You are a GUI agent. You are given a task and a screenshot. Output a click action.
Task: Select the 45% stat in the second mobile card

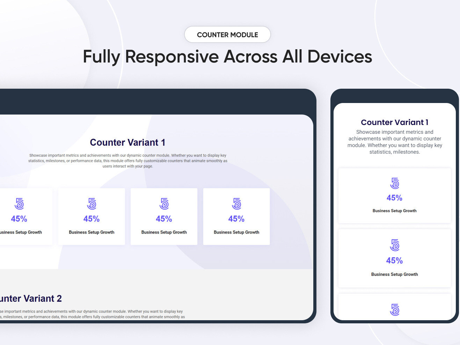pos(394,260)
